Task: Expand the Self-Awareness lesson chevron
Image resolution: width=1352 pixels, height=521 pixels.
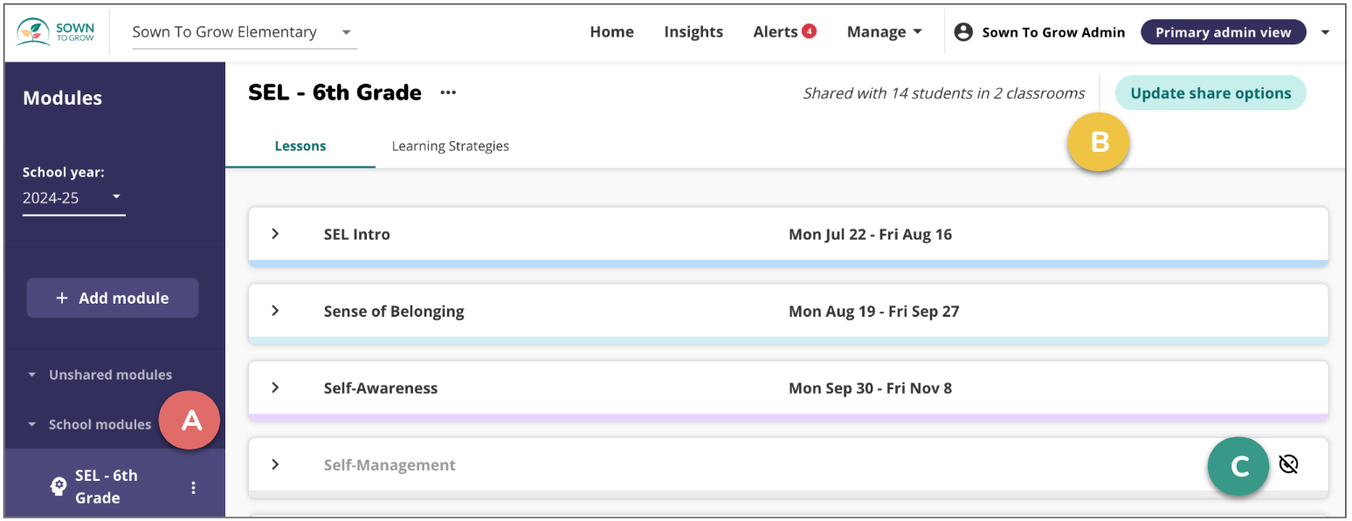Action: point(275,387)
